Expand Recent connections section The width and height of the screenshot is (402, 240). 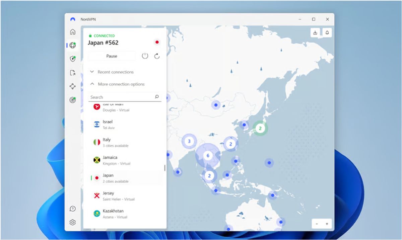pyautogui.click(x=112, y=72)
